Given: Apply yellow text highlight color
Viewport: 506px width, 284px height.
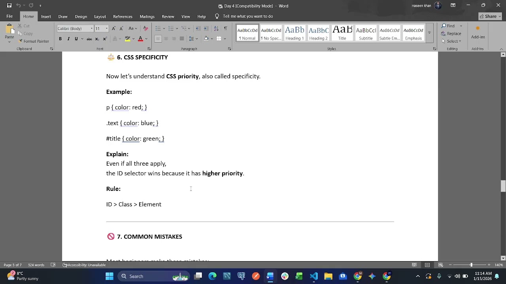Looking at the screenshot, I should (x=127, y=39).
